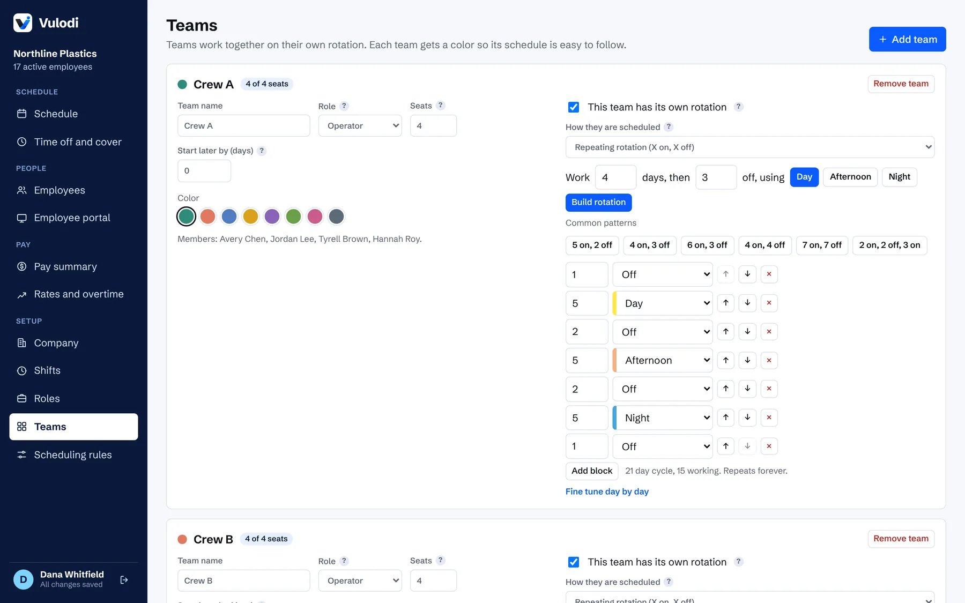This screenshot has width=965, height=603.
Task: Open the Day block type dropdown
Action: [x=663, y=303]
